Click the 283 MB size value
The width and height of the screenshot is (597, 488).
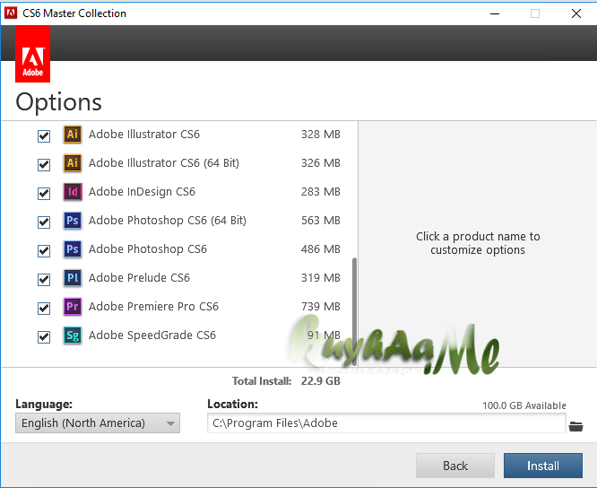click(x=321, y=192)
